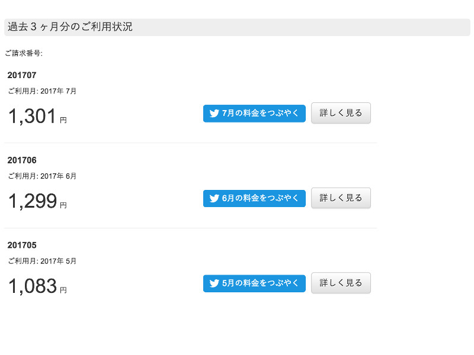The width and height of the screenshot is (474, 355).
Task: Open 詳しく見る details for July 2017
Action: point(341,113)
